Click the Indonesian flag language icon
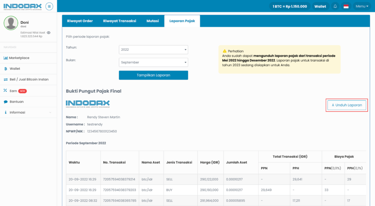Viewport: 375px width, 206px height. tap(346, 7)
